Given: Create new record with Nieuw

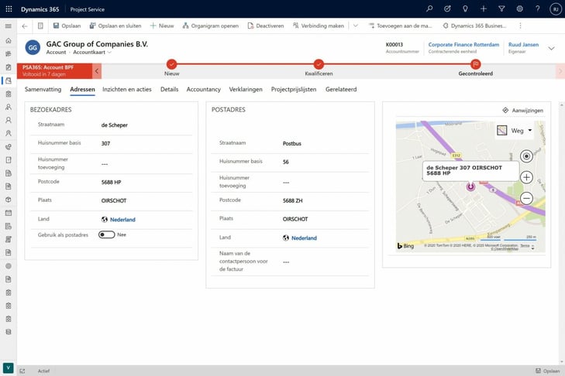Looking at the screenshot, I should tap(162, 26).
